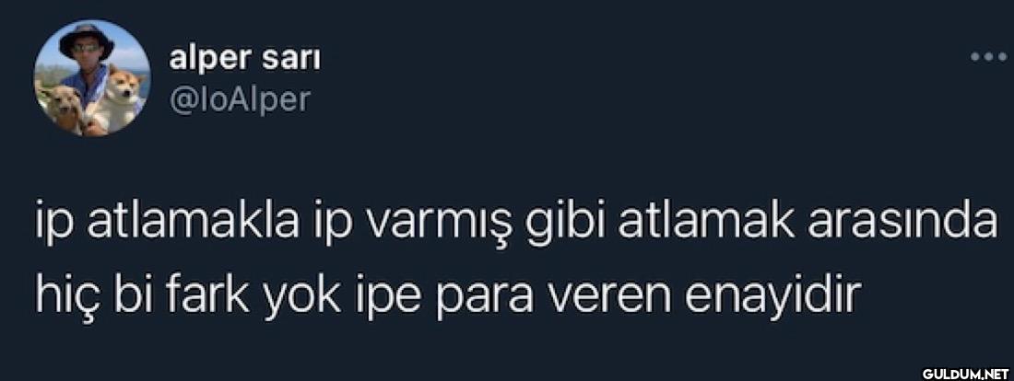Click the word "hiç" starting the second line
This screenshot has height=381, width=1014.
[63, 295]
